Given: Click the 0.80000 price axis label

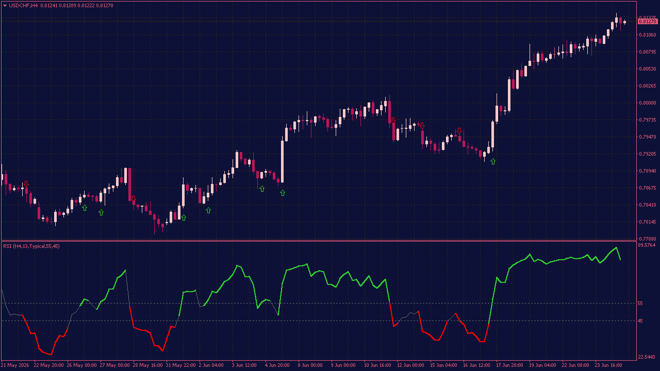Looking at the screenshot, I should coord(647,103).
